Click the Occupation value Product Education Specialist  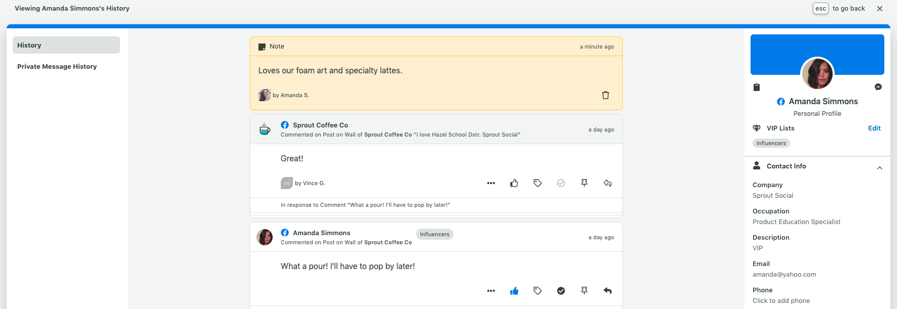pyautogui.click(x=796, y=222)
